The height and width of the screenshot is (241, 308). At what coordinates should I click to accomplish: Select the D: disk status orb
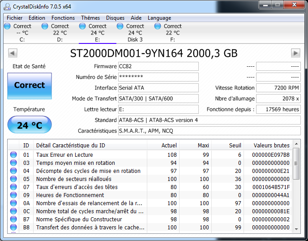pos(45,26)
